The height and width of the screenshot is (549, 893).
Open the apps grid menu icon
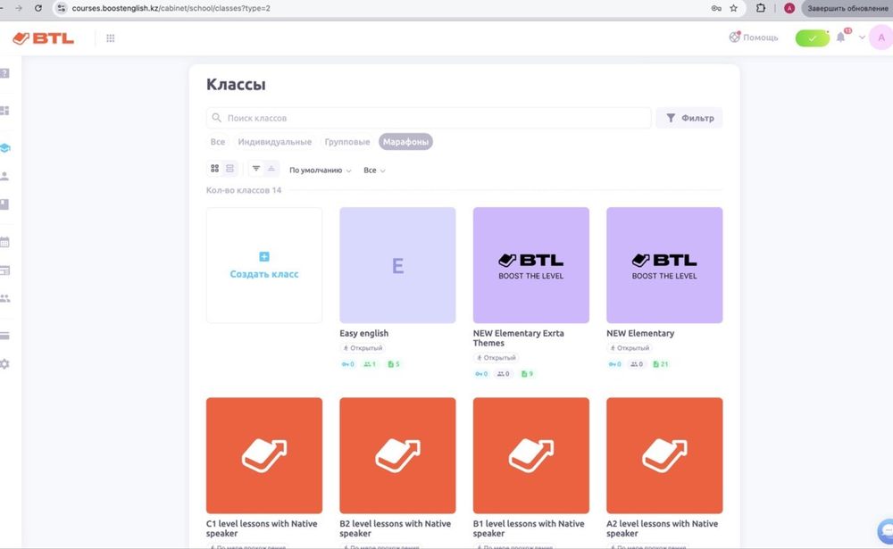coord(111,38)
